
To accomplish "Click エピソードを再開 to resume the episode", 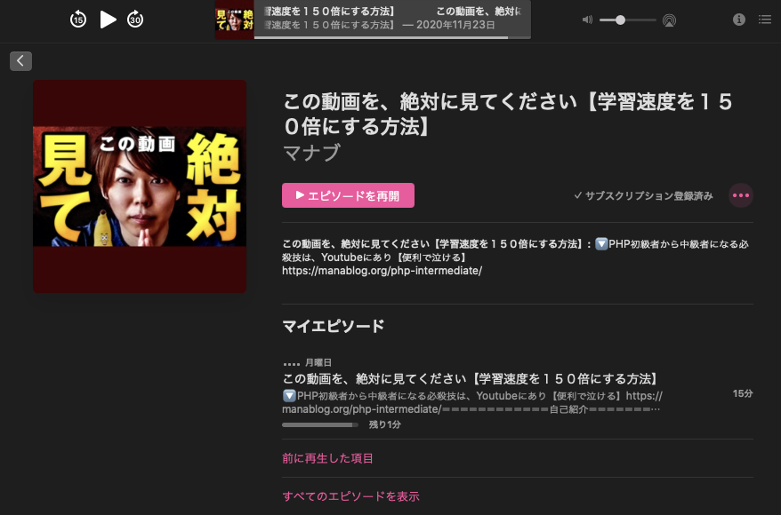I will [x=348, y=195].
